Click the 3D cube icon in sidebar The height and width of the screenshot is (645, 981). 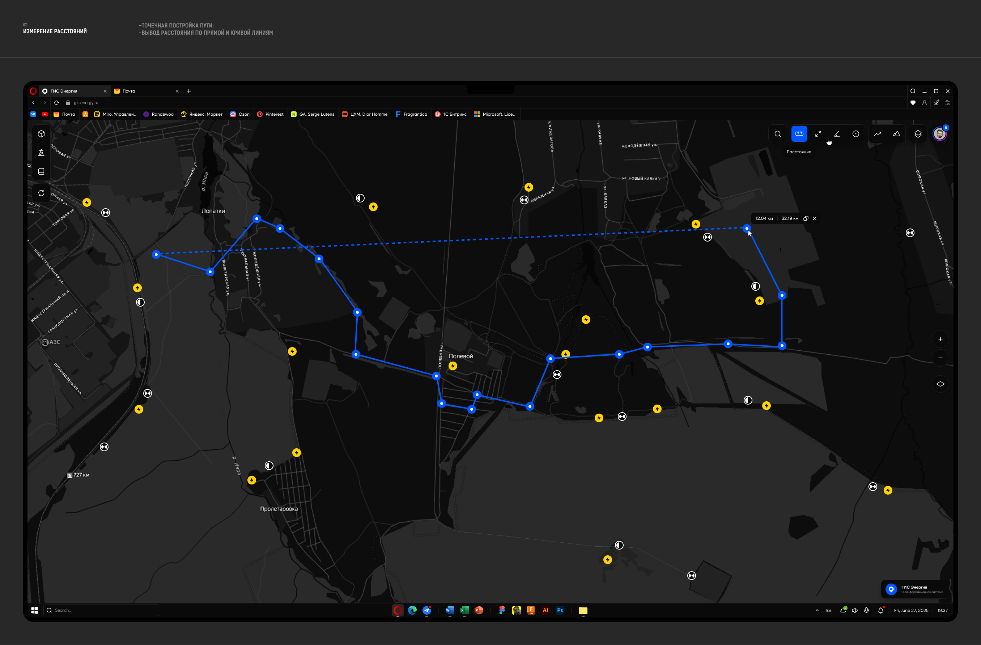(41, 134)
